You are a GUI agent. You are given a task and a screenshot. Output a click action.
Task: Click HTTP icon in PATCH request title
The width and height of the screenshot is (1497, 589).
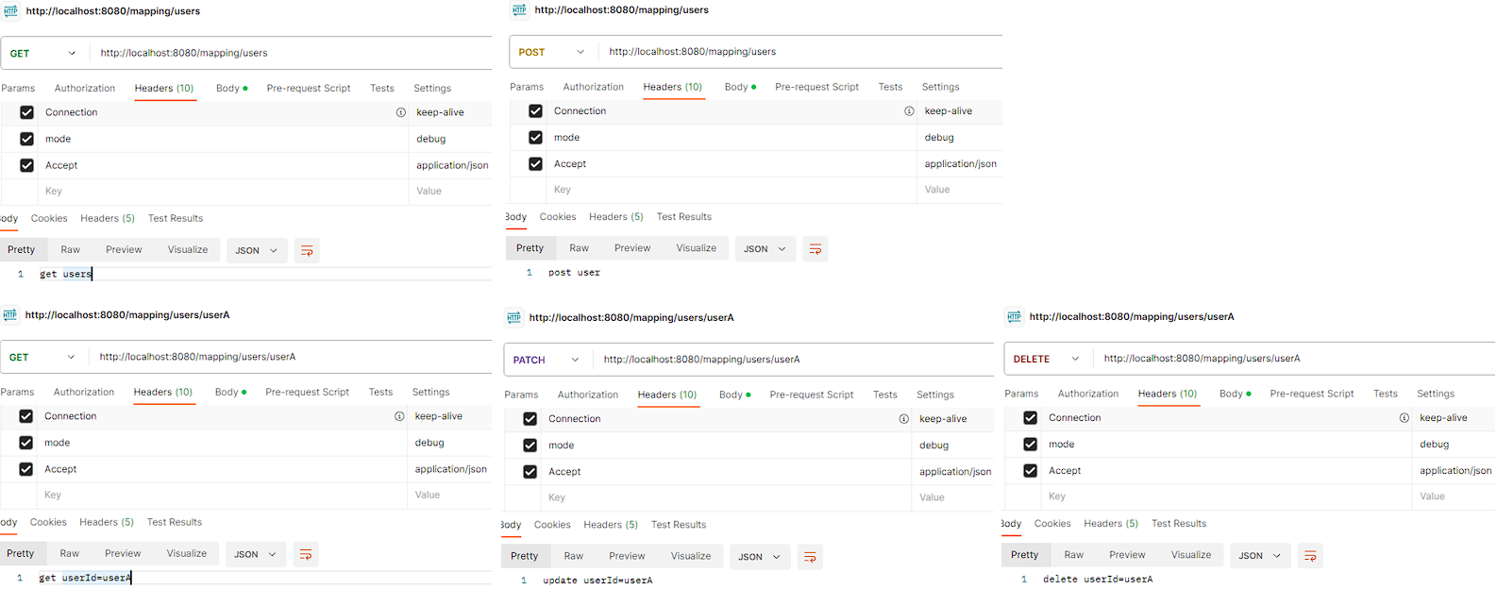[x=513, y=318]
